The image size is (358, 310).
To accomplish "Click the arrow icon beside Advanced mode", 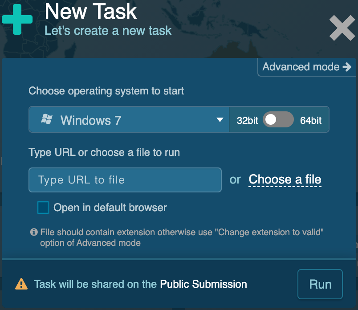I will coord(347,67).
